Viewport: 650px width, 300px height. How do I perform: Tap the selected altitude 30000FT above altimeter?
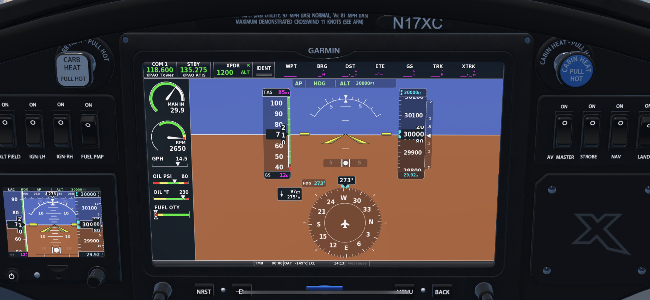(x=413, y=92)
